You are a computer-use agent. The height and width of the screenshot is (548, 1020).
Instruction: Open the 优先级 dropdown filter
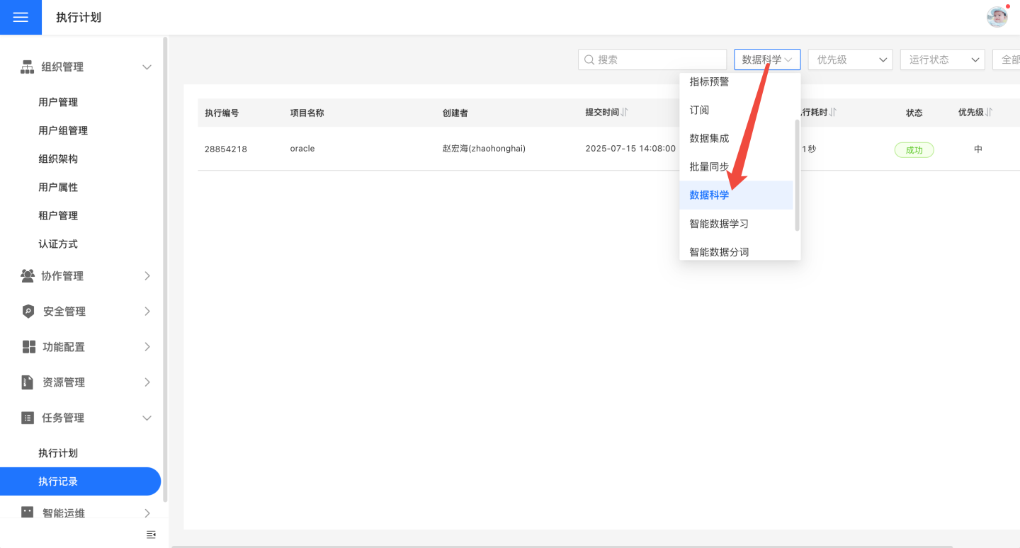click(x=850, y=59)
